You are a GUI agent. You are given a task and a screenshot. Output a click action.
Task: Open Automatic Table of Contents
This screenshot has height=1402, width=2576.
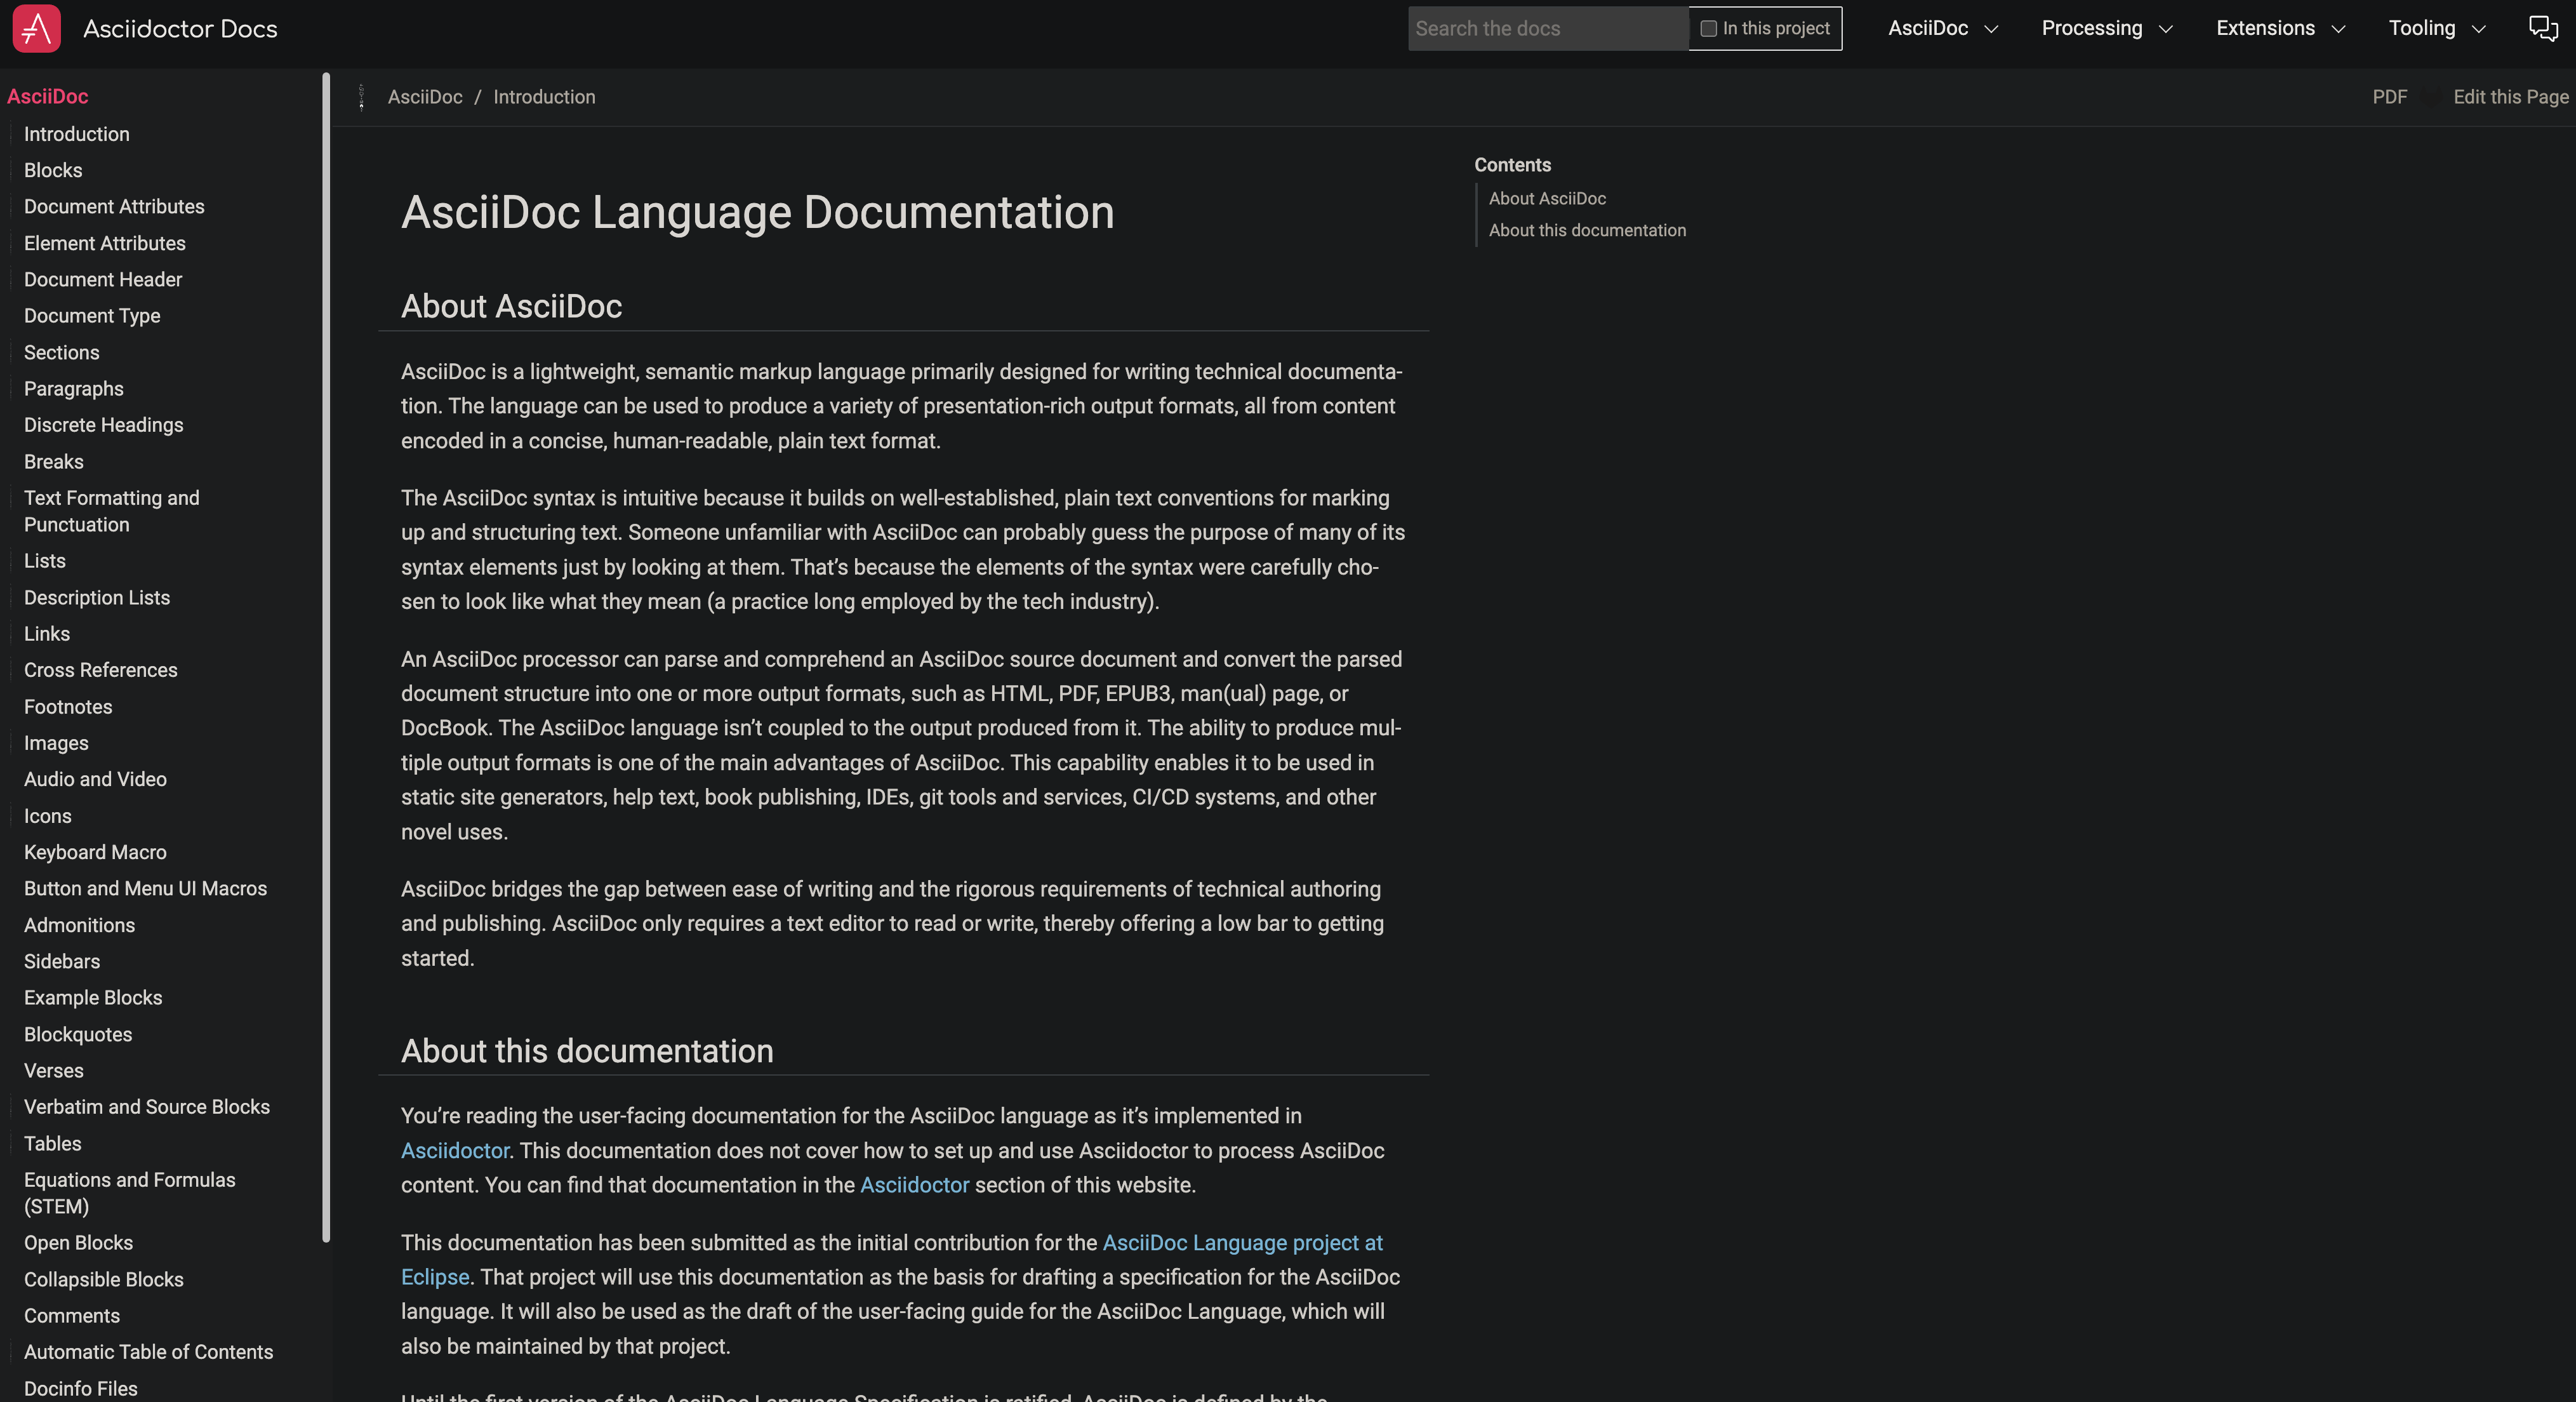point(148,1352)
